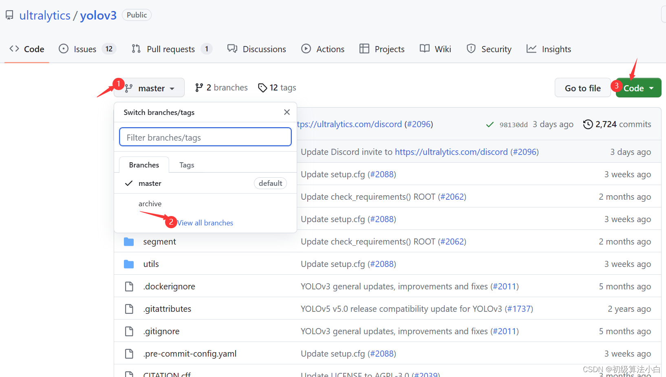
Task: Click the '2 years ago' timestamp
Action: [x=629, y=309]
